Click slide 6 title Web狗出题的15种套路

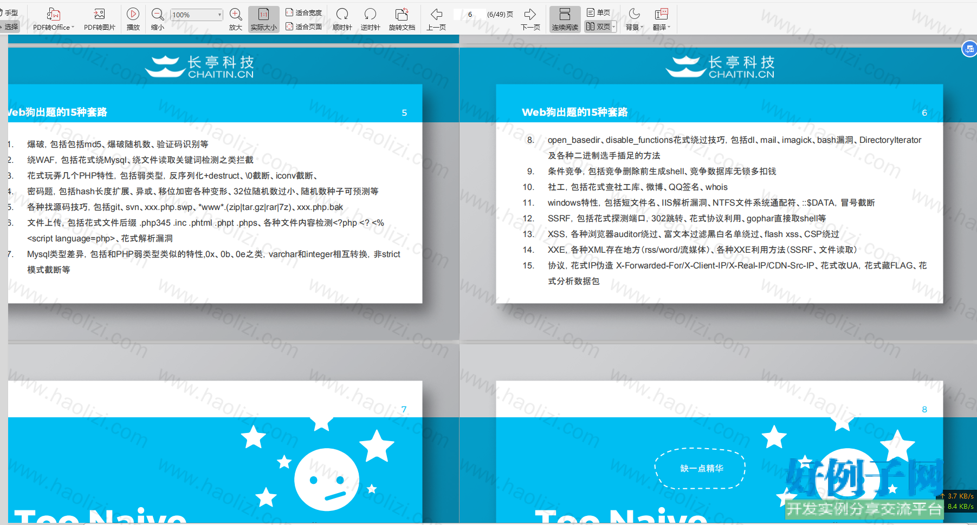tap(575, 112)
